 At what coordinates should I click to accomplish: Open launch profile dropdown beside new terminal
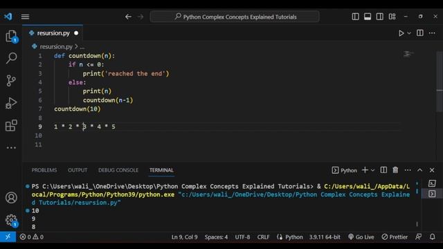372,170
